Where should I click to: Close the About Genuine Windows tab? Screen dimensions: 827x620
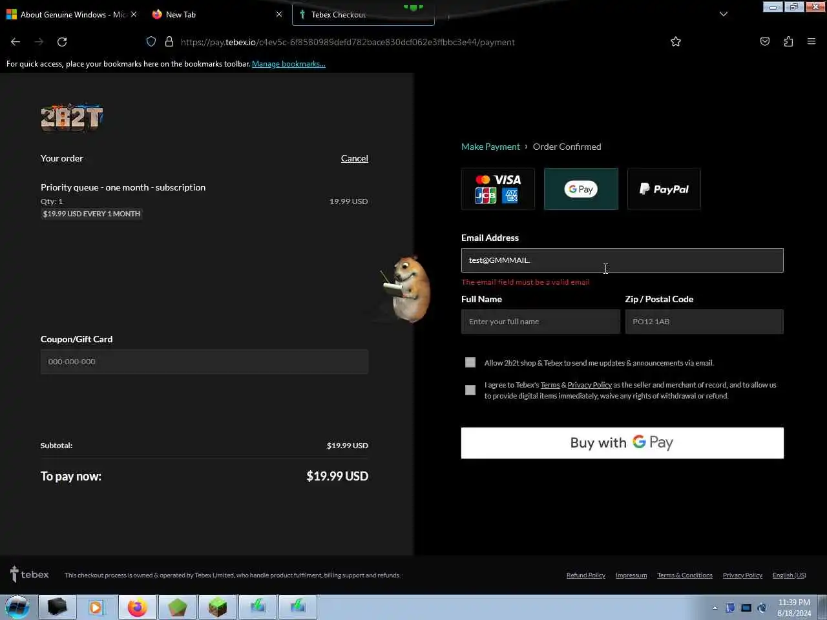coord(134,14)
